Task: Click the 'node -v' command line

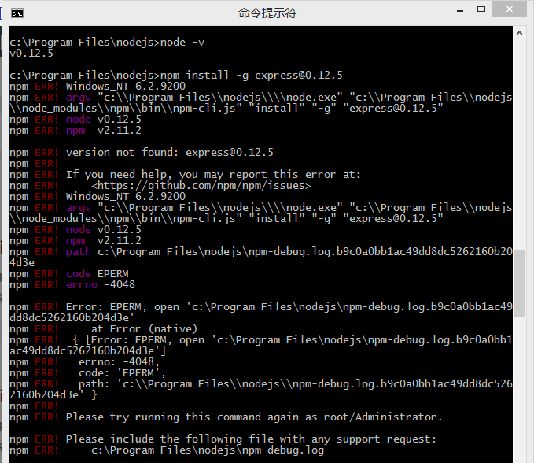Action: point(107,43)
